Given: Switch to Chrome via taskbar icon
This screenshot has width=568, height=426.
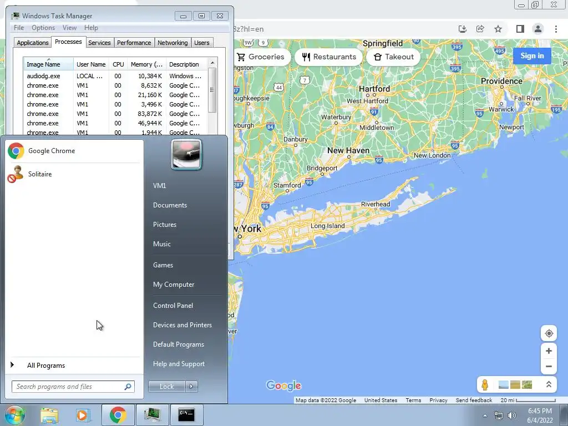Looking at the screenshot, I should (x=118, y=415).
